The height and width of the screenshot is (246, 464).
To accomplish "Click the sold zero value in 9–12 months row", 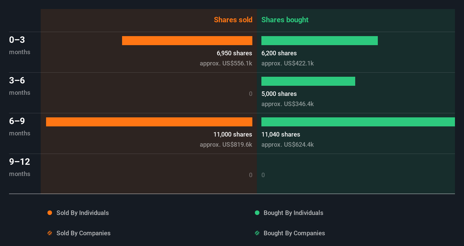I will coord(251,175).
